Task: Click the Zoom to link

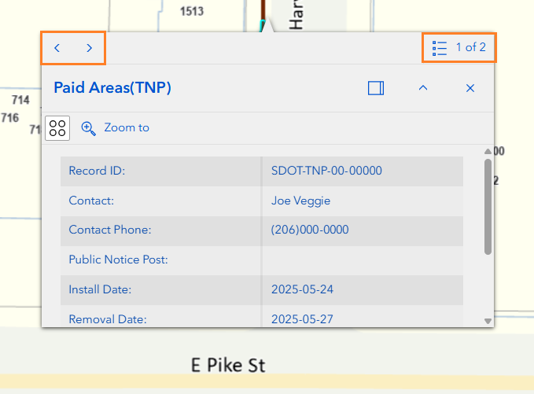Action: pyautogui.click(x=127, y=127)
